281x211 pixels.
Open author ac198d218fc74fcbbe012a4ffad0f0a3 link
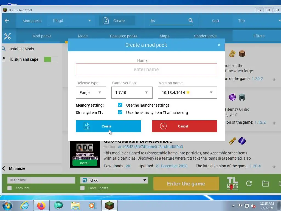[150, 147]
